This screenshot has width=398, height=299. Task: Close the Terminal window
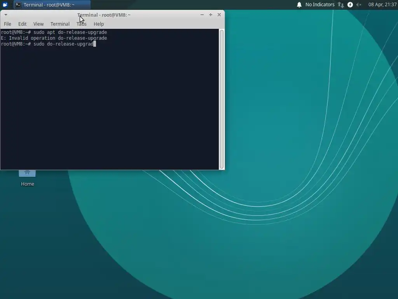(219, 15)
